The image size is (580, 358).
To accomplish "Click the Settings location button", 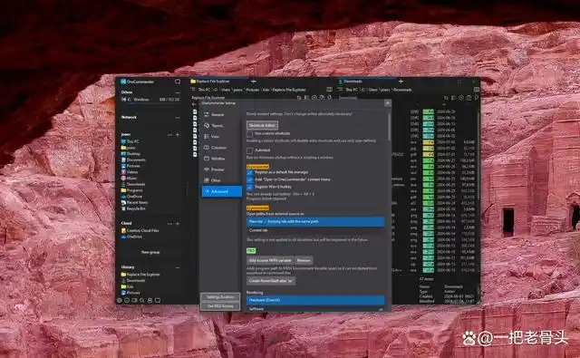I will [220, 297].
